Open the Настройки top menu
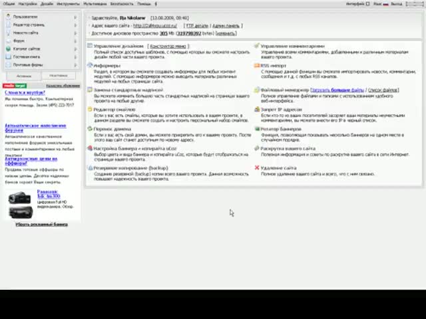 coord(27,3)
